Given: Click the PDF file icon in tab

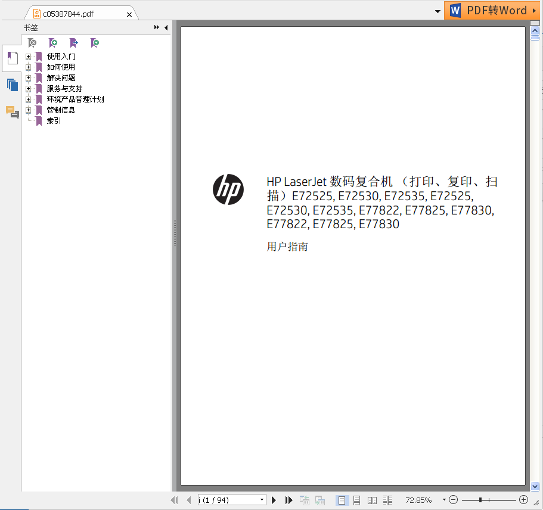Looking at the screenshot, I should pos(37,14).
